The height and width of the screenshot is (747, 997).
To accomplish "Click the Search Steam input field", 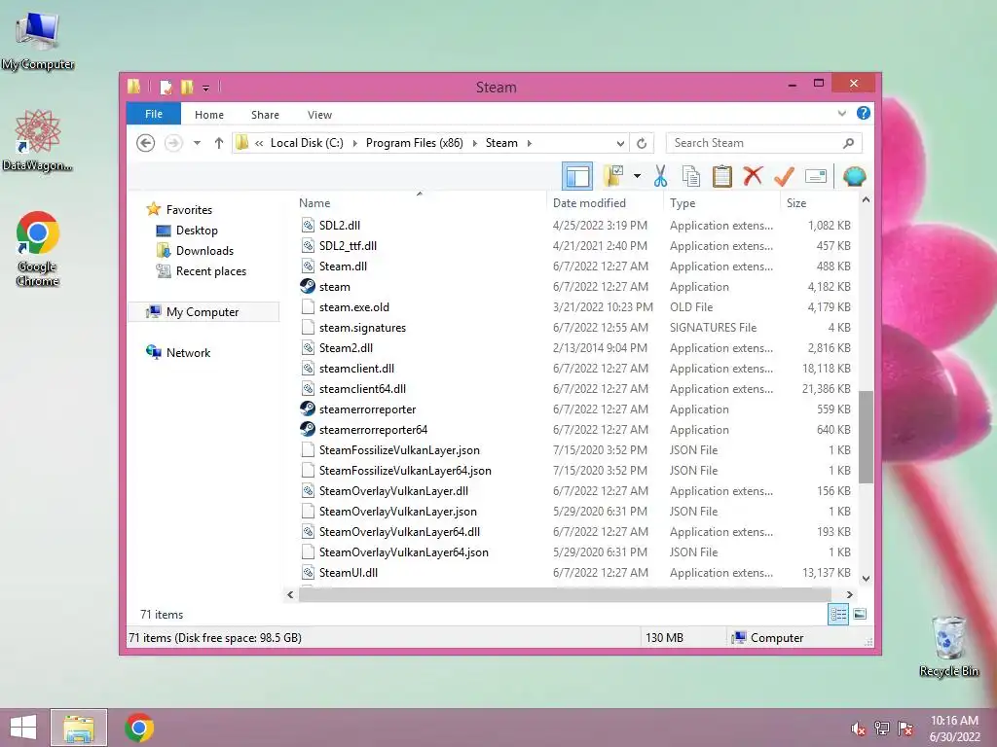I will (757, 144).
